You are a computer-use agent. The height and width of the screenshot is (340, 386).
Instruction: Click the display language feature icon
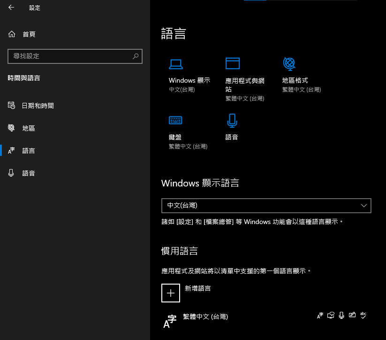[x=320, y=315]
